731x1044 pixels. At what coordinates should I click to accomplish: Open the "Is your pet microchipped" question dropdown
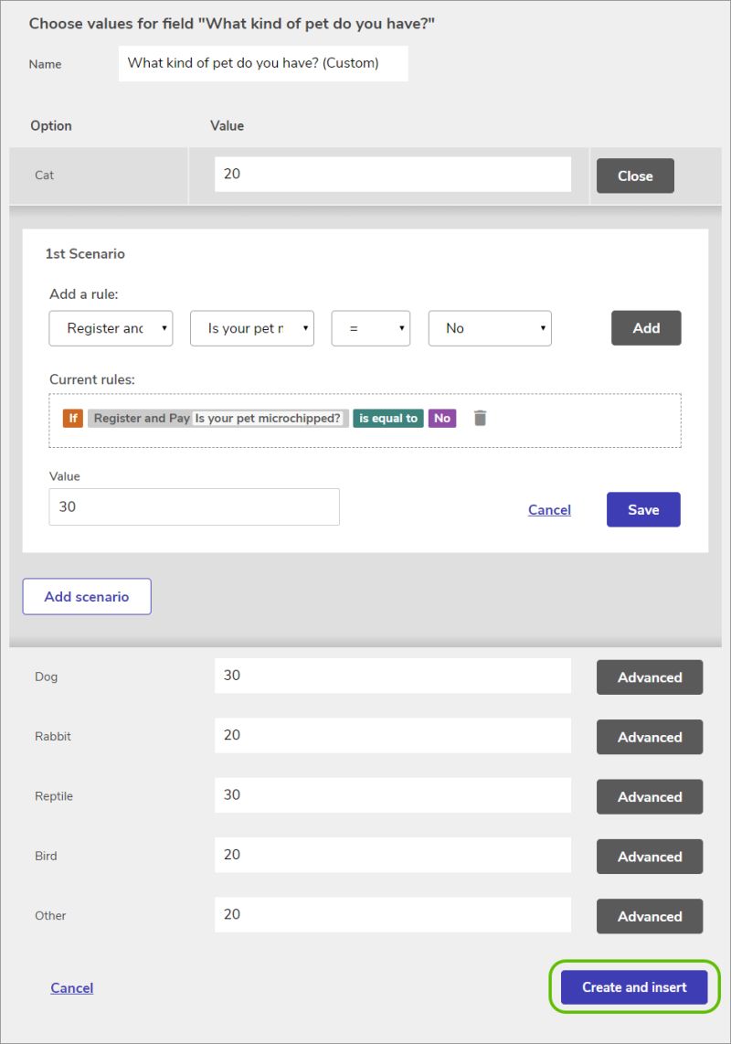pos(251,327)
